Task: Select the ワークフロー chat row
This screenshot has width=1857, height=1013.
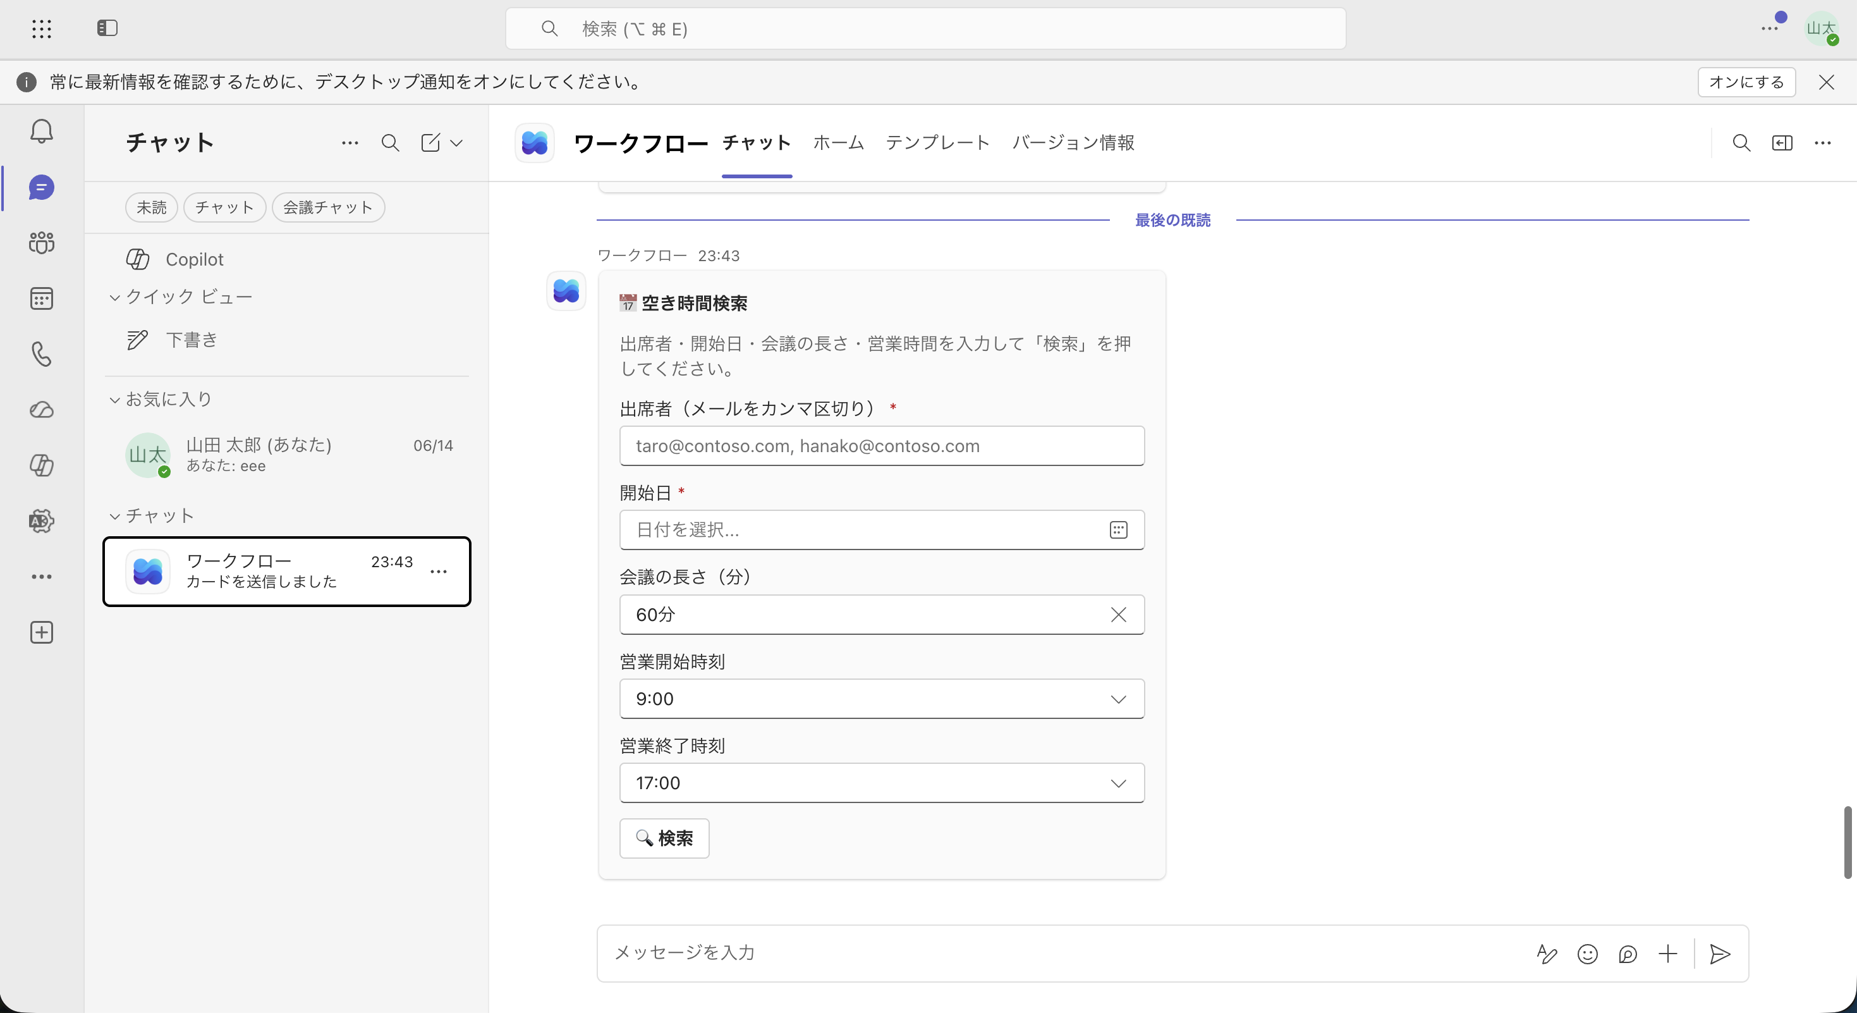Action: [x=287, y=572]
